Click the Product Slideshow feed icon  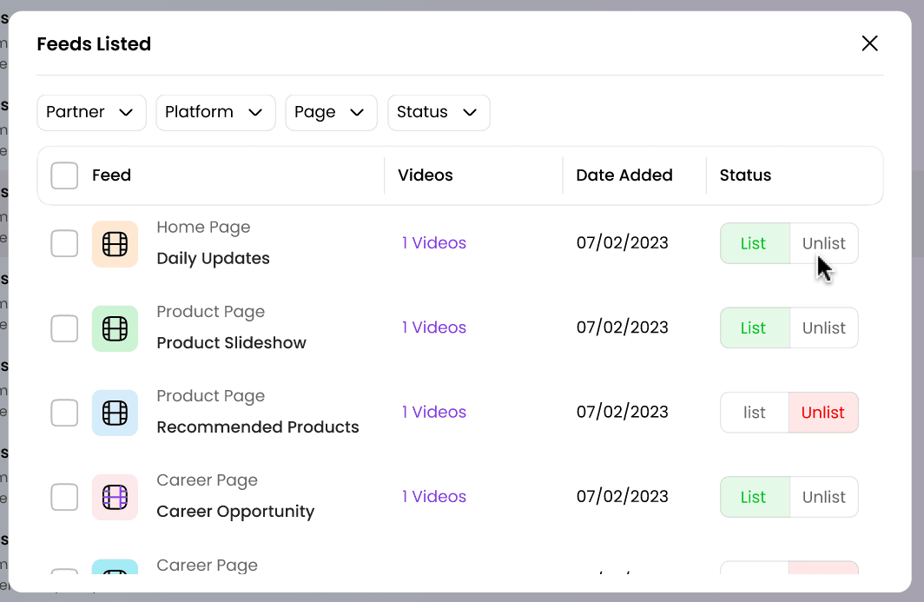coord(115,328)
